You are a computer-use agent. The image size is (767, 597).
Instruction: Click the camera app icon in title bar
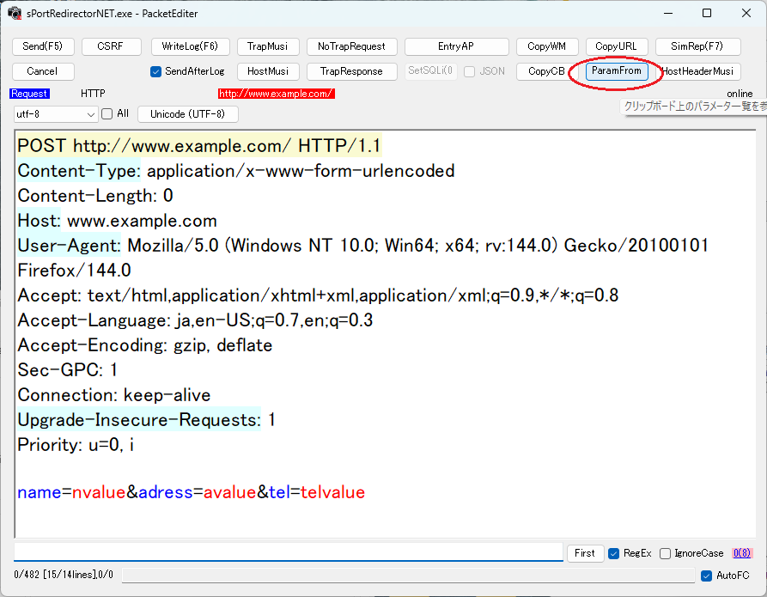click(x=15, y=13)
